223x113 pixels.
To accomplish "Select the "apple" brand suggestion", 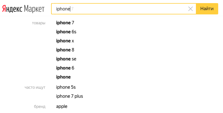I will 62,107.
